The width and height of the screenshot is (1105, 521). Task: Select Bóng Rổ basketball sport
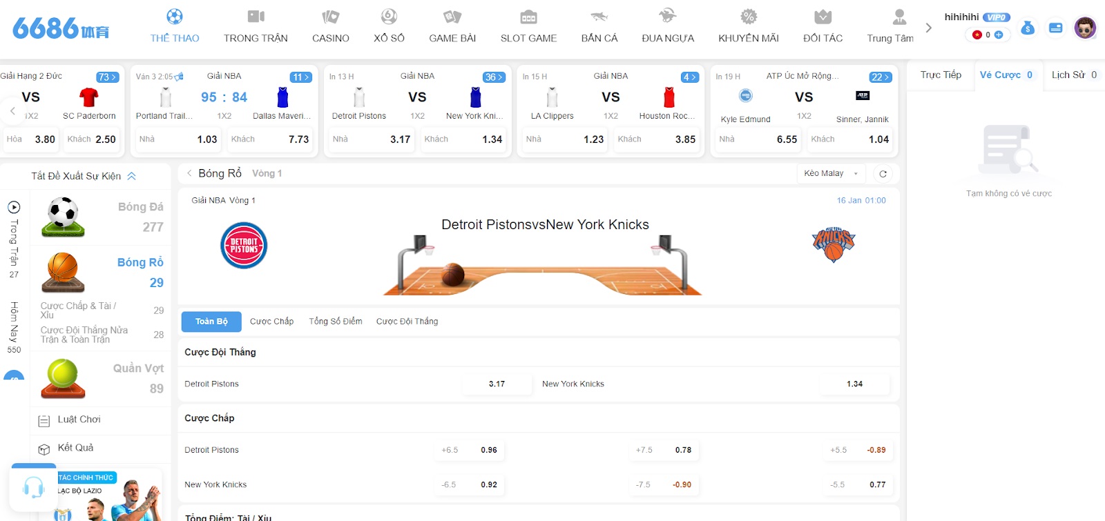click(x=101, y=272)
